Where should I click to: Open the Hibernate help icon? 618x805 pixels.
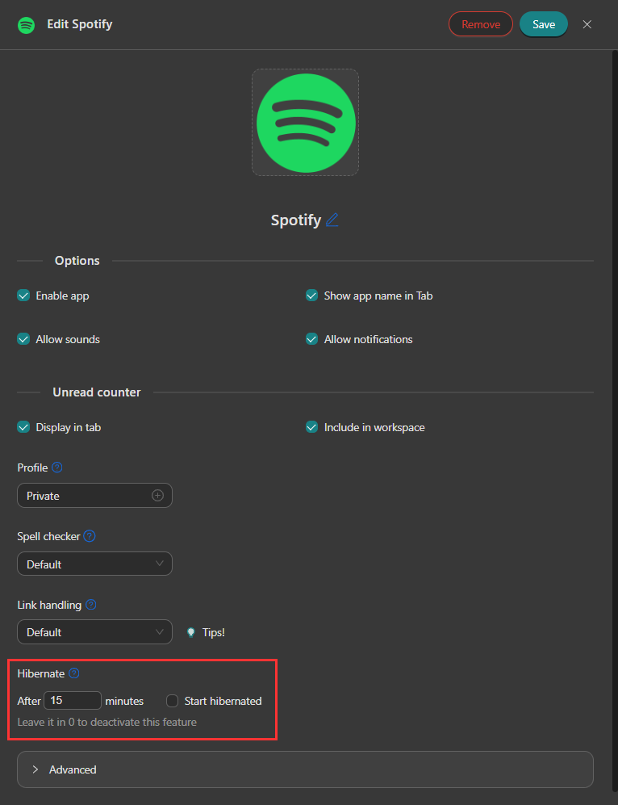pos(74,673)
